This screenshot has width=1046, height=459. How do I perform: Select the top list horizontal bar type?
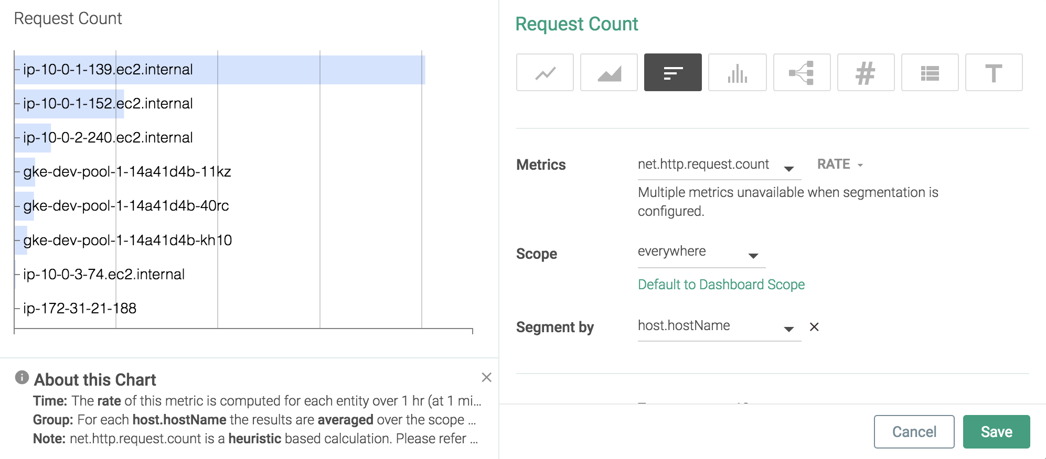tap(673, 72)
